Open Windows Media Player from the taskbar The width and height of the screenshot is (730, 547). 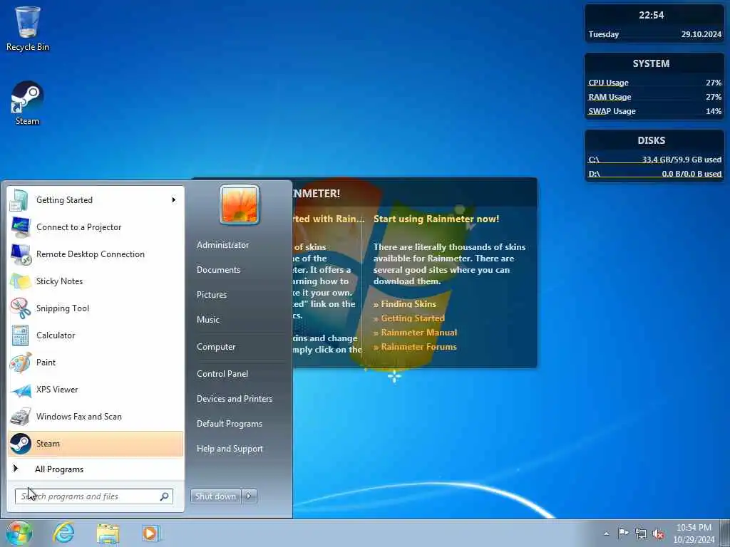(151, 533)
